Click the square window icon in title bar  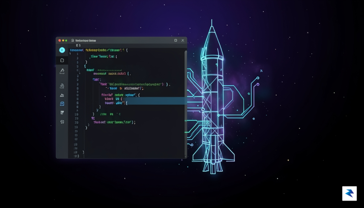click(x=176, y=41)
